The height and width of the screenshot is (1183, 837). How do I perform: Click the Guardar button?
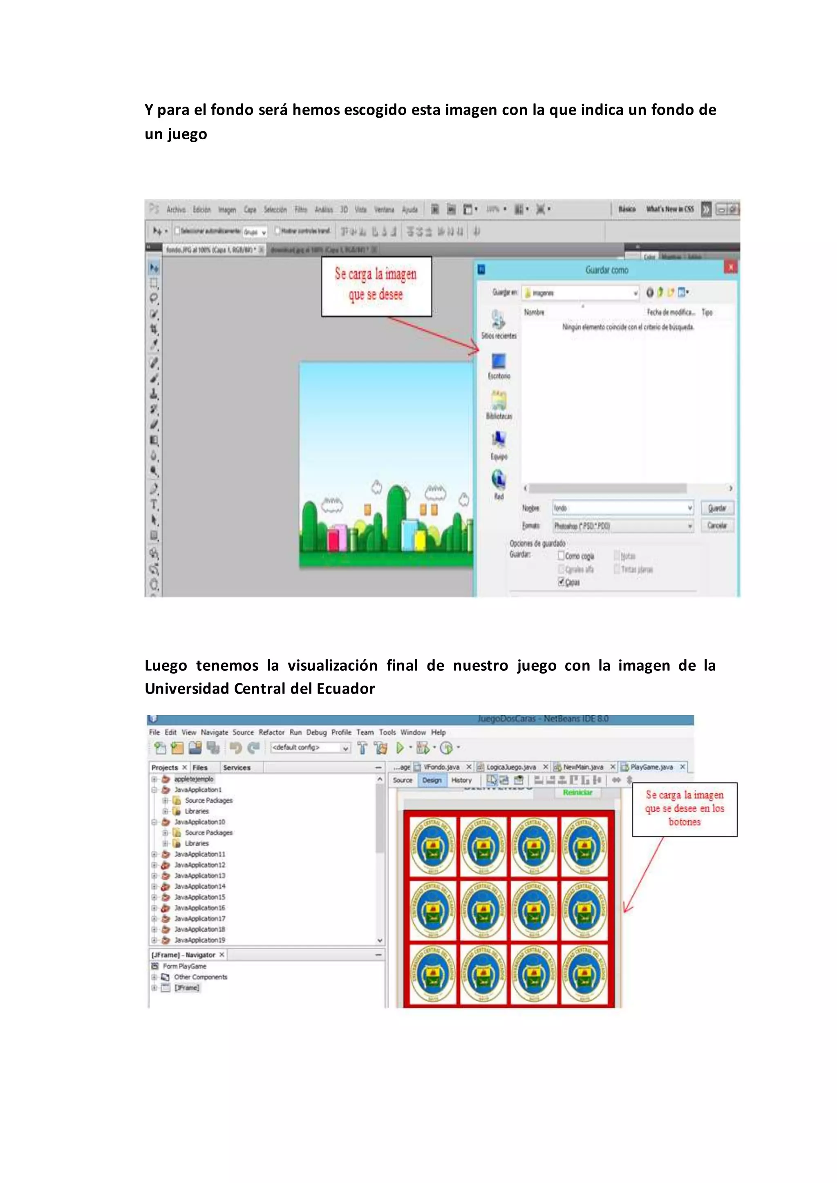click(x=717, y=508)
